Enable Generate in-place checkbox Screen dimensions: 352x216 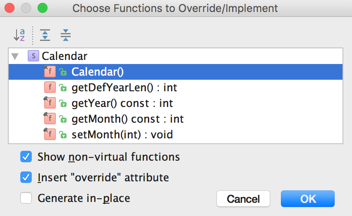pyautogui.click(x=26, y=198)
